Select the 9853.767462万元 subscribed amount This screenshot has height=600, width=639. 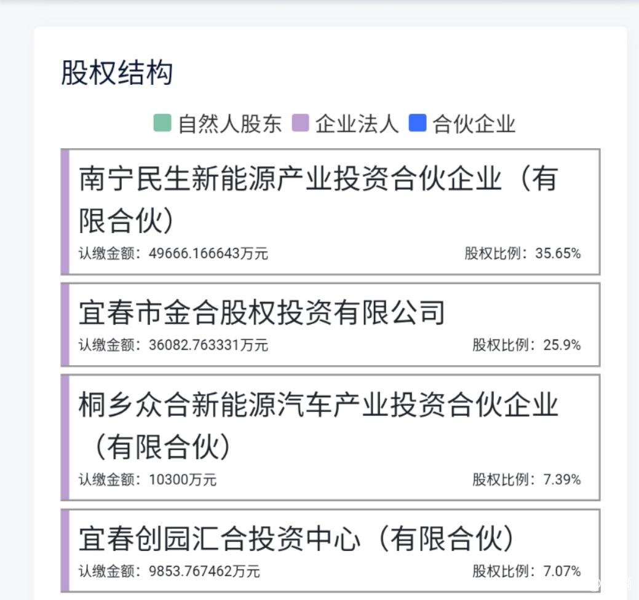click(204, 571)
